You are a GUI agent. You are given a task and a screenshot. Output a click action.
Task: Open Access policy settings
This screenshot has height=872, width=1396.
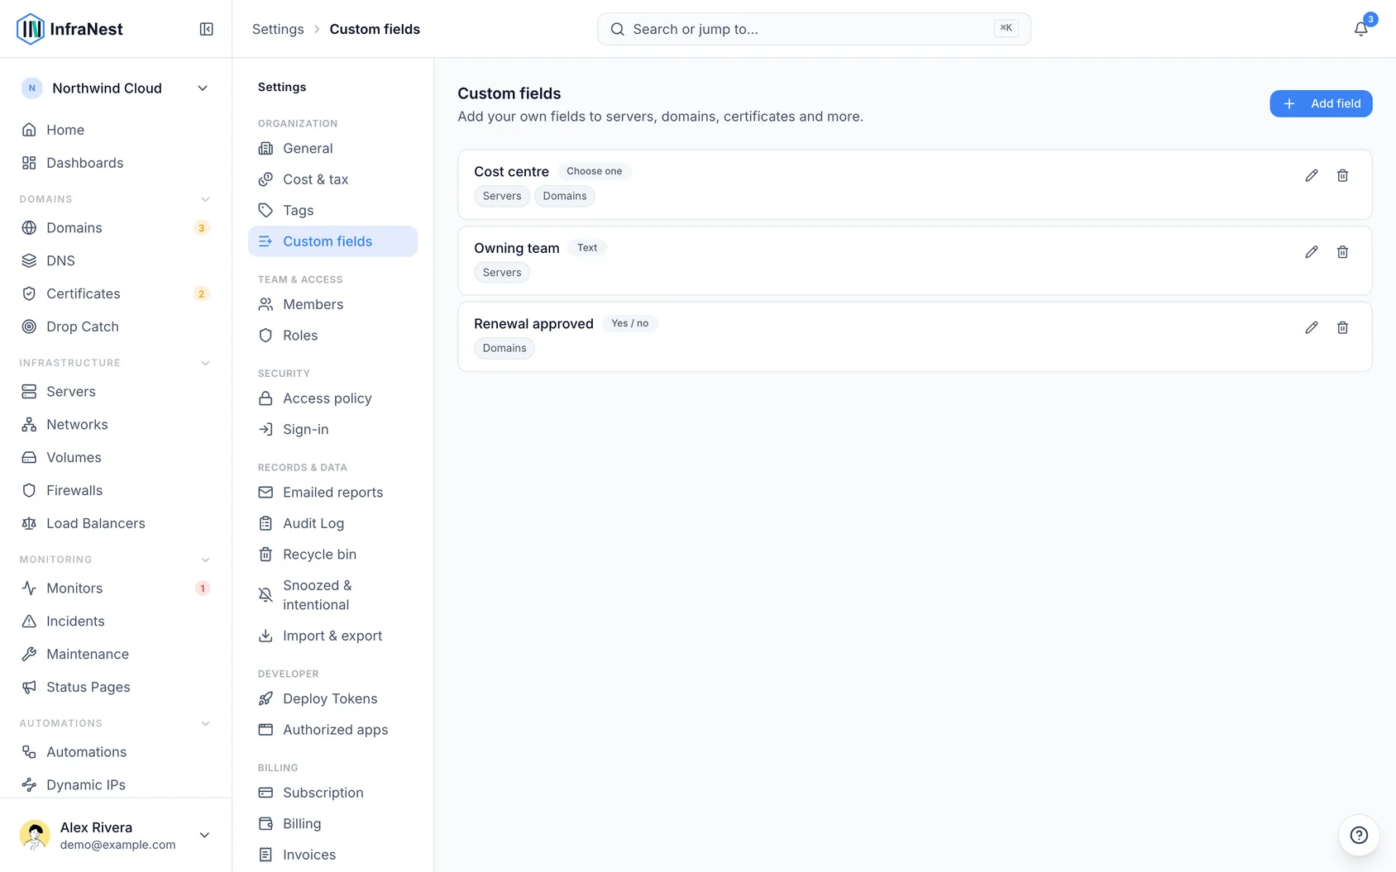(x=332, y=398)
